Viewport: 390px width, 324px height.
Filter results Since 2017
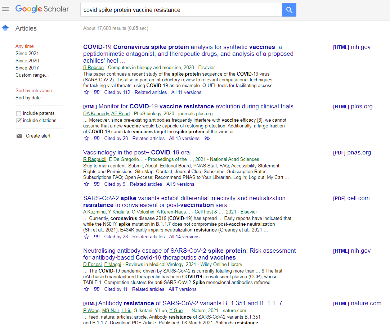[x=27, y=68]
